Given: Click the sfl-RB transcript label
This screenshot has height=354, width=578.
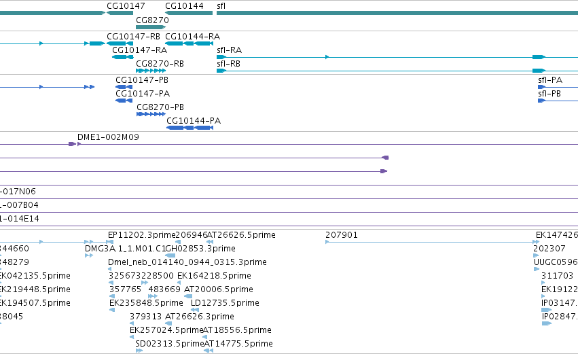Looking at the screenshot, I should click(x=228, y=64).
